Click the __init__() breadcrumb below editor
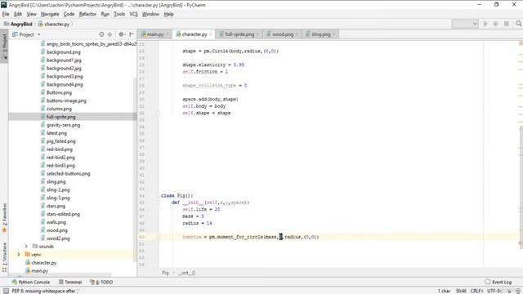This screenshot has width=523, height=294. [186, 273]
